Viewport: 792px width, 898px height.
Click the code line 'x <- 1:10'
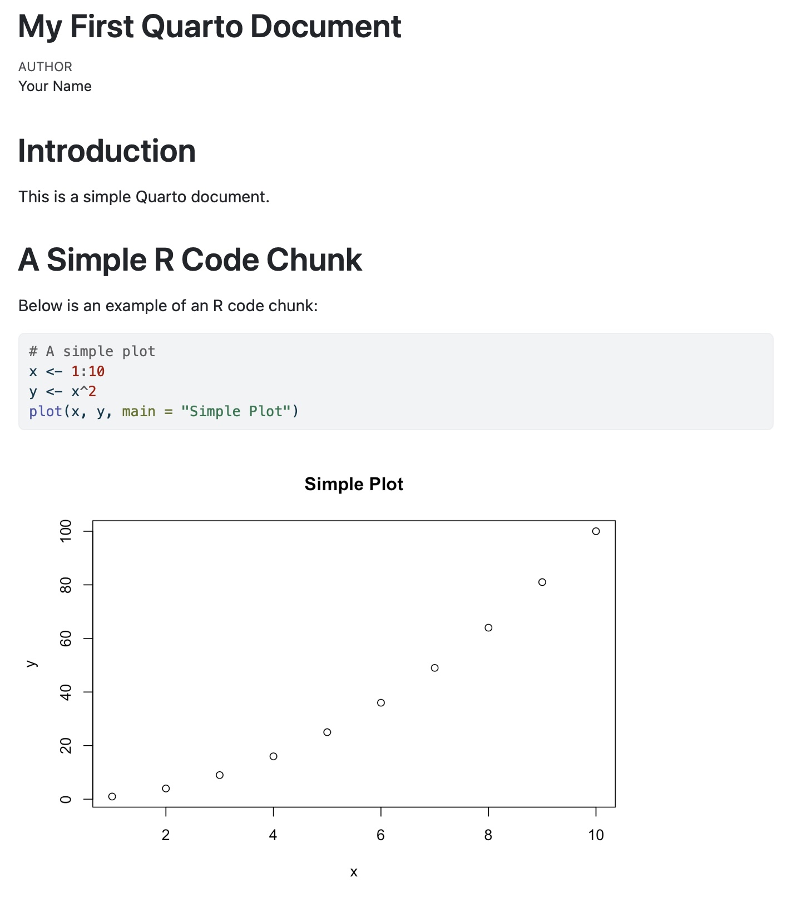(x=67, y=371)
